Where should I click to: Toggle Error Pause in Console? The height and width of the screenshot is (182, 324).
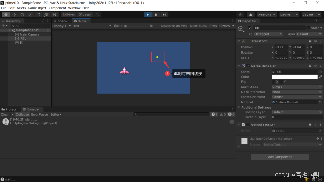click(x=39, y=114)
